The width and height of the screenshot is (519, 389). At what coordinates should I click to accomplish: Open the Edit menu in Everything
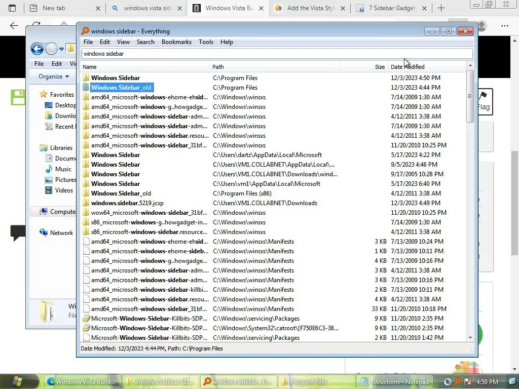pos(104,42)
